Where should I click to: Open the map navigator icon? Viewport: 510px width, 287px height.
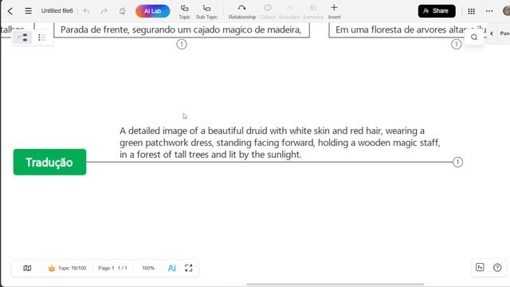(x=27, y=268)
